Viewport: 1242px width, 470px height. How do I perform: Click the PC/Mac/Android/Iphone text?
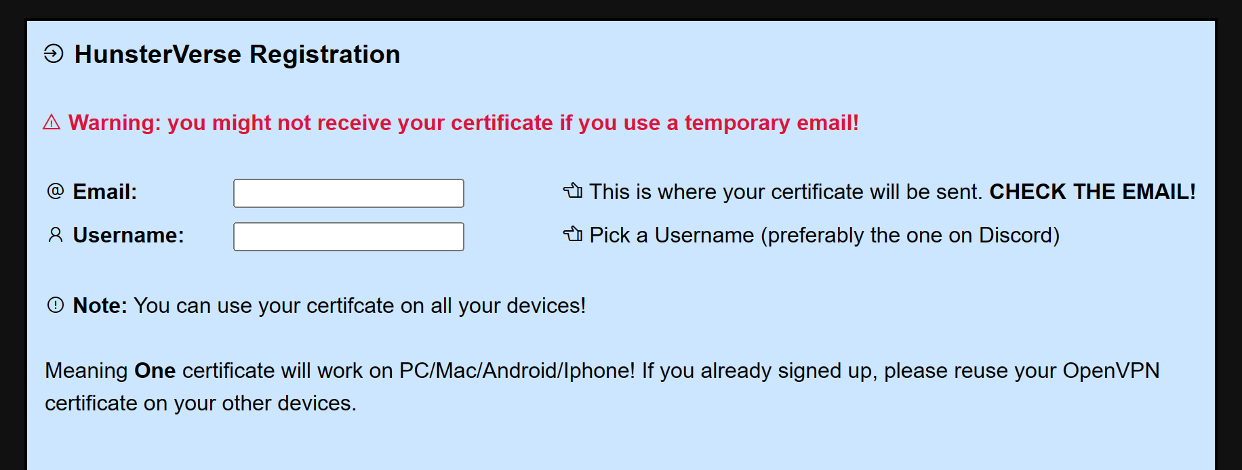click(x=517, y=370)
